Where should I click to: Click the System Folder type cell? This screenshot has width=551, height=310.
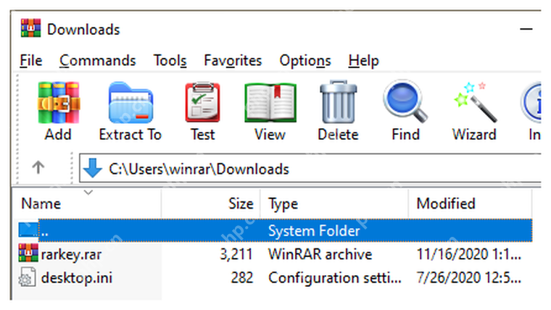click(314, 231)
